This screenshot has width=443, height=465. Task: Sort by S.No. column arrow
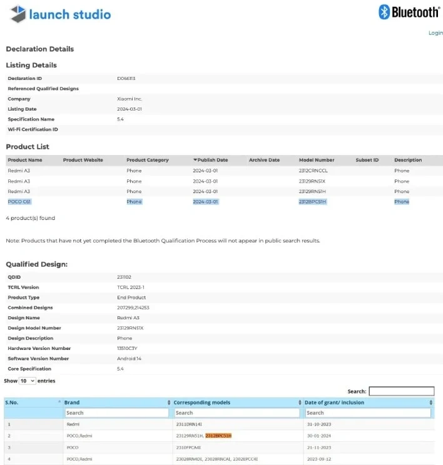click(x=59, y=402)
